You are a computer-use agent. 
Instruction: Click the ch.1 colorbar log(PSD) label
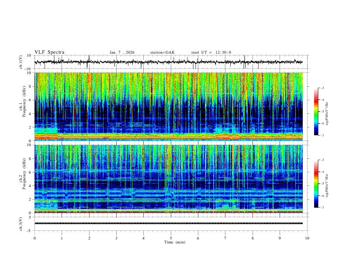[x=327, y=114]
